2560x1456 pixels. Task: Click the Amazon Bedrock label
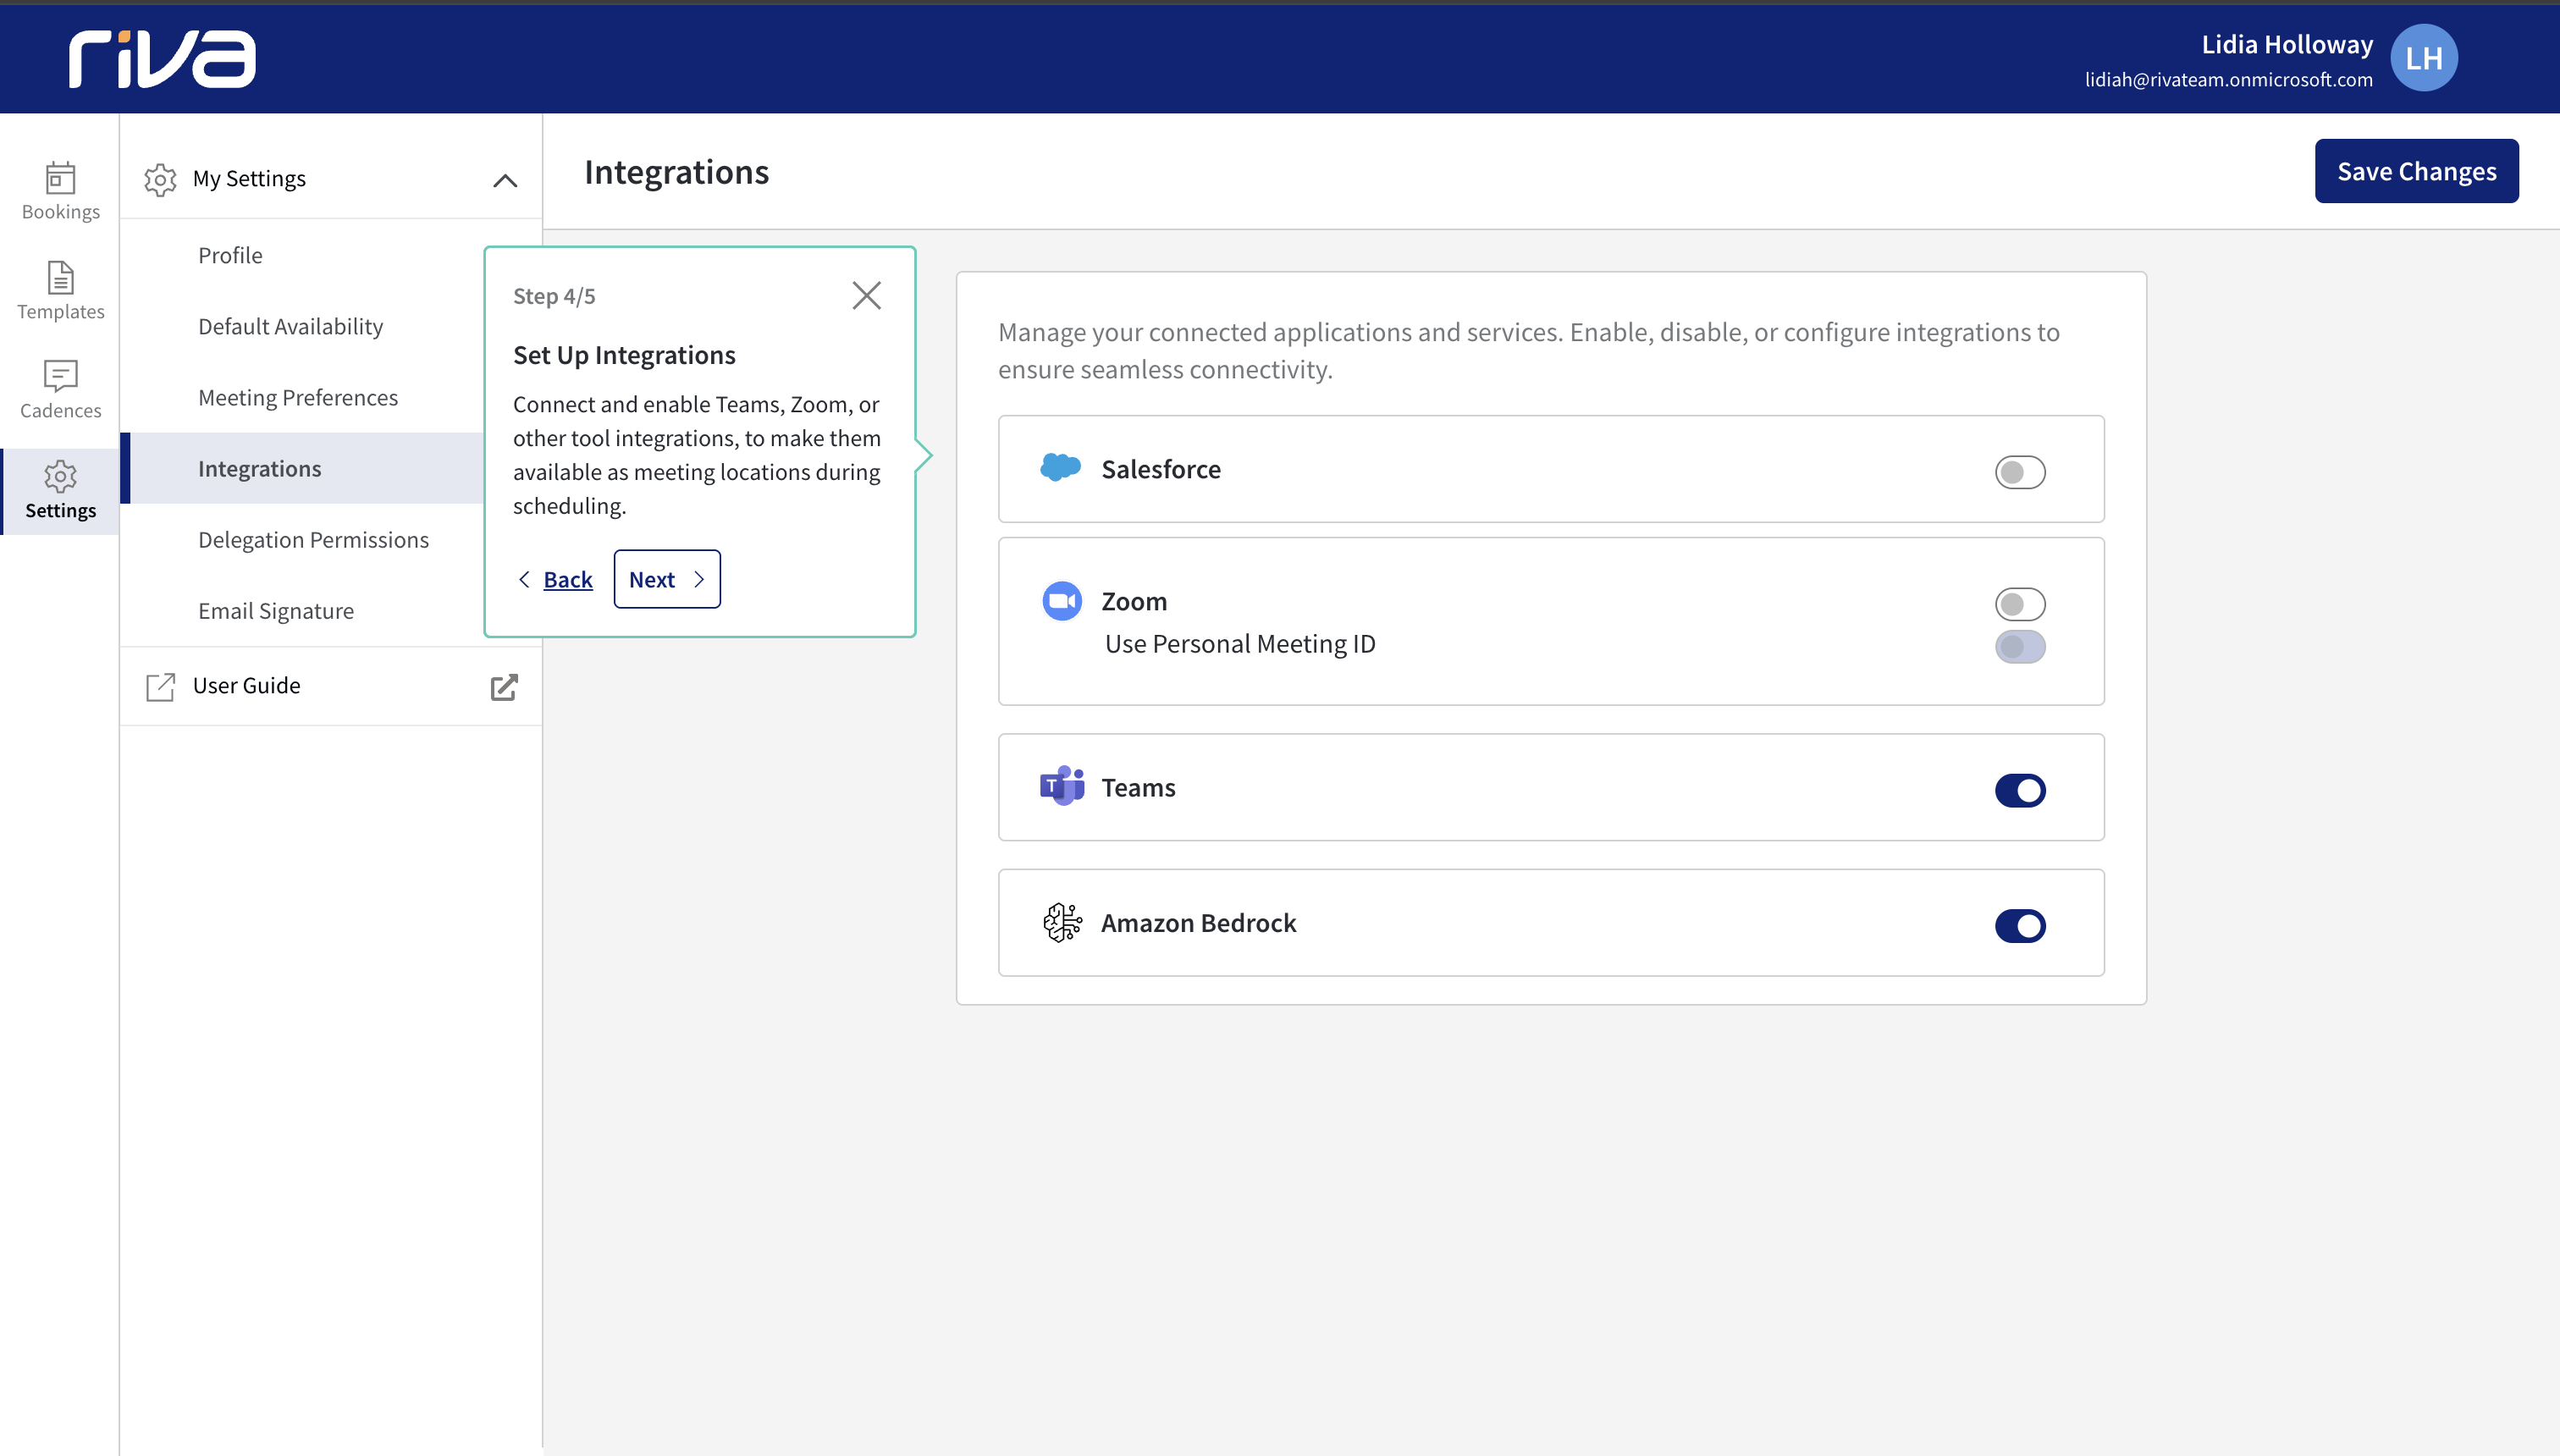[1198, 923]
